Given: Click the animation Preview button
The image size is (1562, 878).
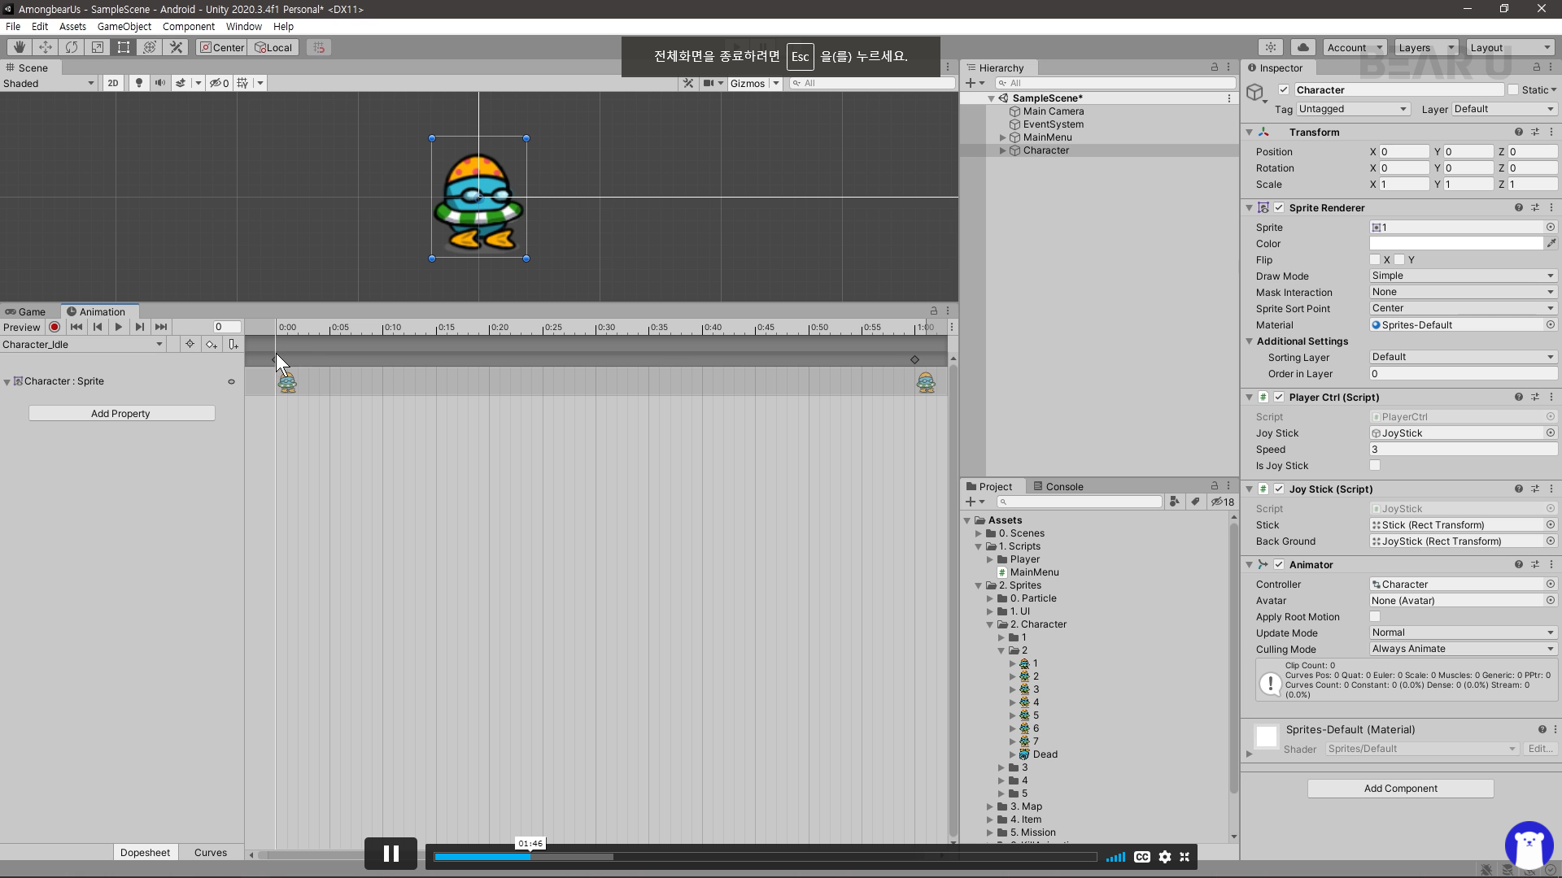Looking at the screenshot, I should pos(22,327).
